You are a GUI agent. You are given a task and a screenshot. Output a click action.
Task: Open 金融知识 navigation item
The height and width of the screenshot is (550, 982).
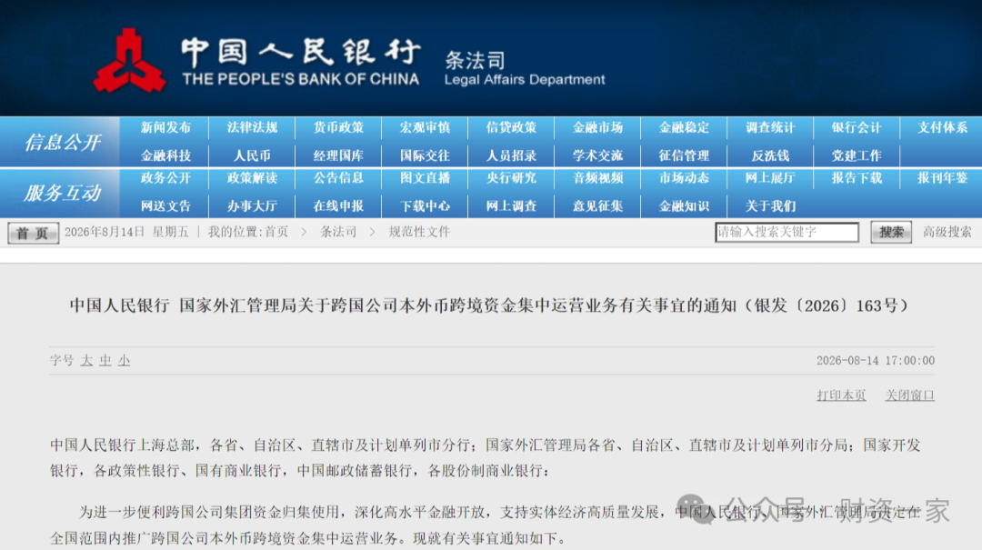point(684,206)
